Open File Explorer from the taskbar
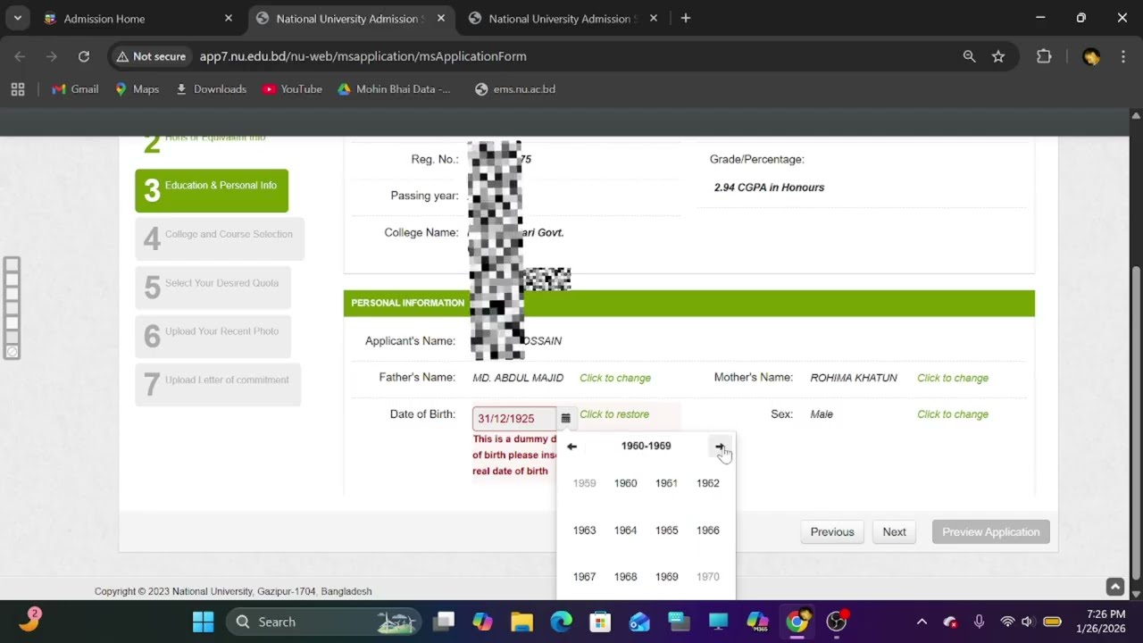The width and height of the screenshot is (1143, 643). (x=521, y=622)
